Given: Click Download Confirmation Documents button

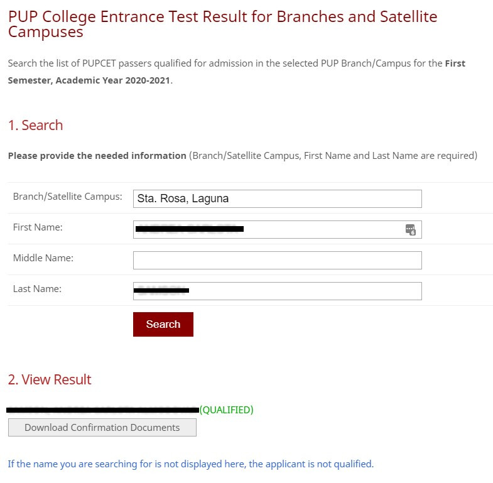Looking at the screenshot, I should click(x=102, y=428).
